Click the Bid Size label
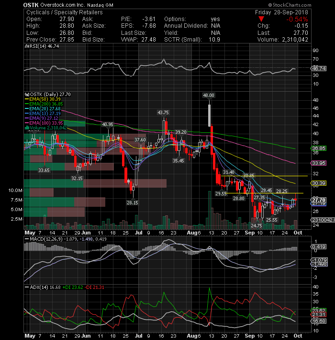Image resolution: width=335 pixels, height=340 pixels. [93, 40]
